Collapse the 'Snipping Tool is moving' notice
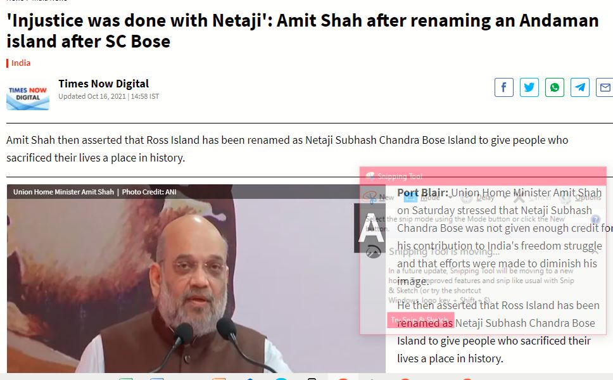The width and height of the screenshot is (613, 380). [x=595, y=252]
